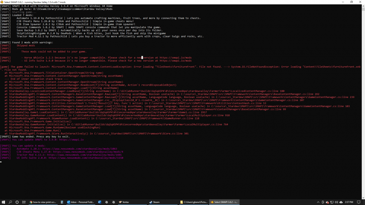Click 'SCore.RunInteractively()' stack trace line
Screen dimensions: 365x205
tap(96, 134)
